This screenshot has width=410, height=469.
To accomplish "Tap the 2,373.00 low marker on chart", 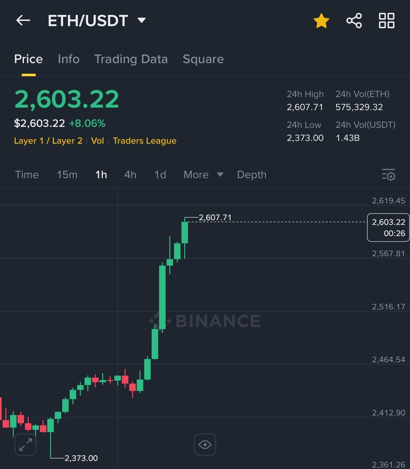I will coord(81,458).
